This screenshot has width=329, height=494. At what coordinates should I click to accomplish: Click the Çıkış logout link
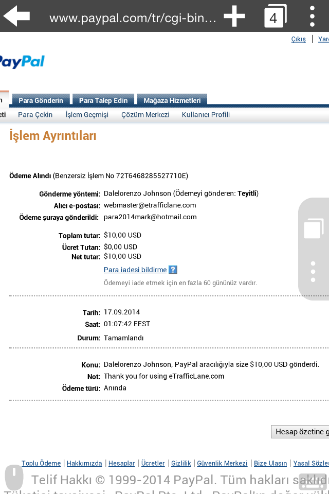click(299, 39)
